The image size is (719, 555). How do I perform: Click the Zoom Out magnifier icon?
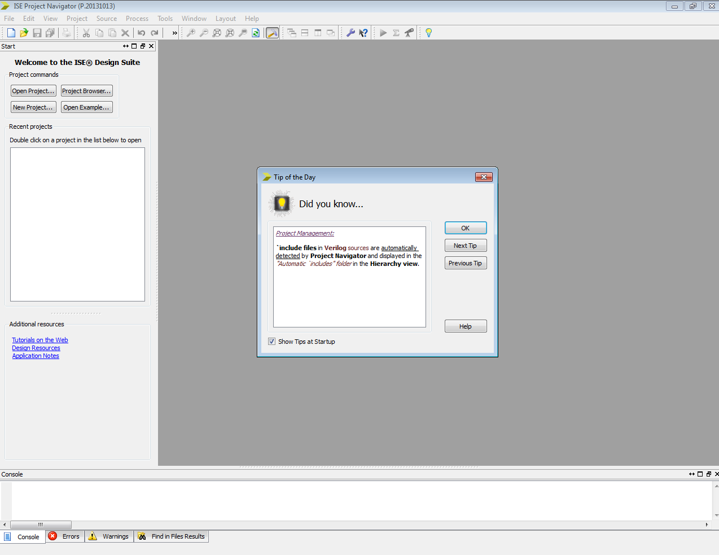tap(204, 33)
